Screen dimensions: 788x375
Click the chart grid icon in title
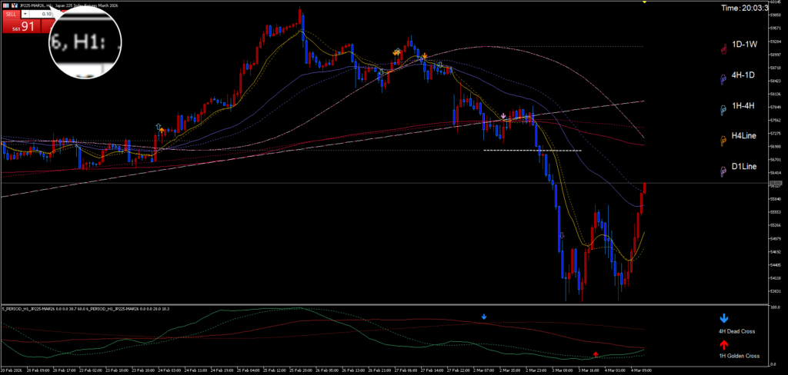pyautogui.click(x=5, y=5)
